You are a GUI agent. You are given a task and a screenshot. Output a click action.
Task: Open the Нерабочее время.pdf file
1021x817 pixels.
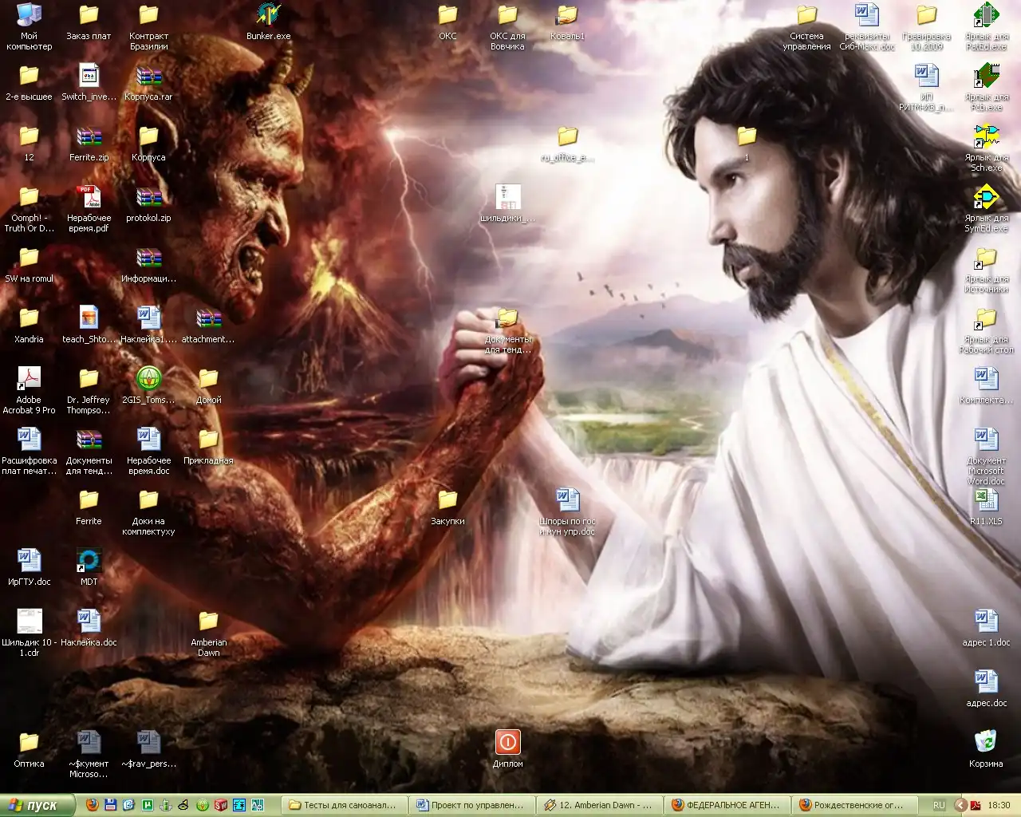[89, 198]
